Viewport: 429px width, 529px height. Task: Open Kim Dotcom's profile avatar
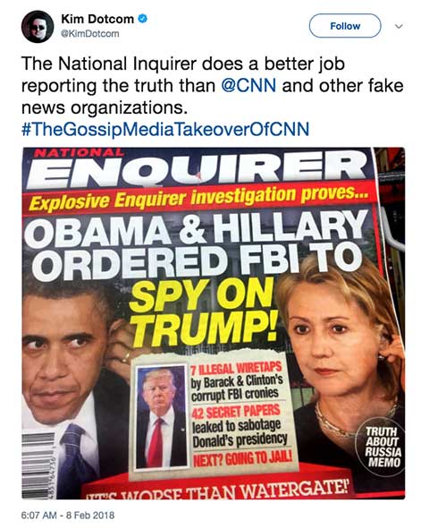(38, 27)
